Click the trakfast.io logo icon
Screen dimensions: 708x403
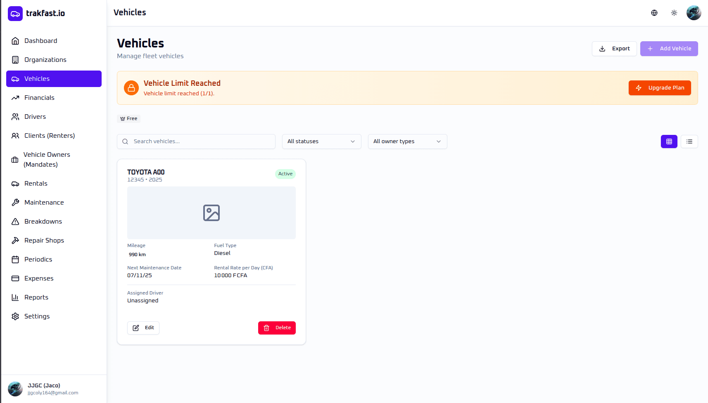(15, 14)
